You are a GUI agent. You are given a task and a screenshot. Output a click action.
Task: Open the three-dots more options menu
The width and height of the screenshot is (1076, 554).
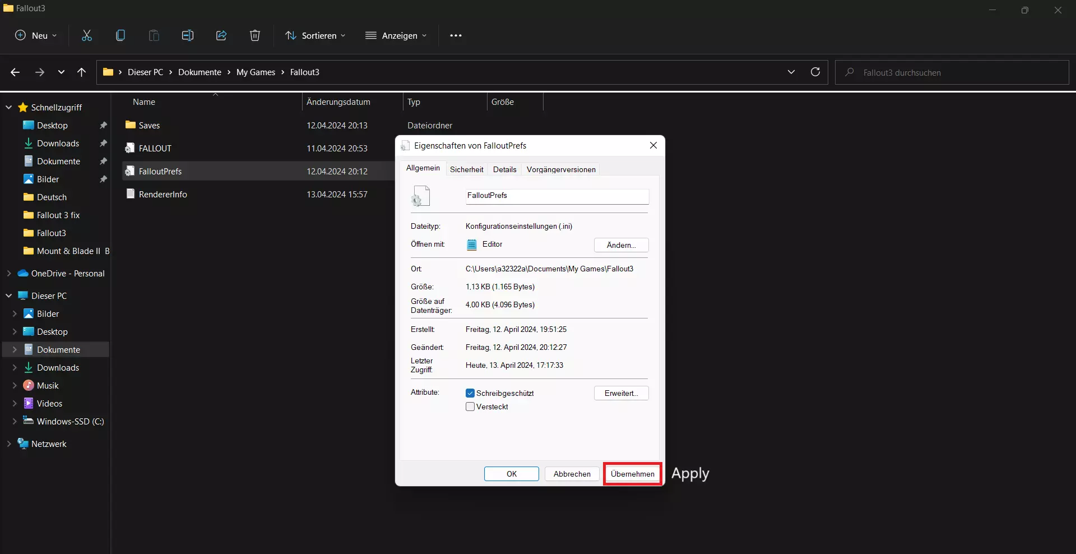click(x=456, y=35)
